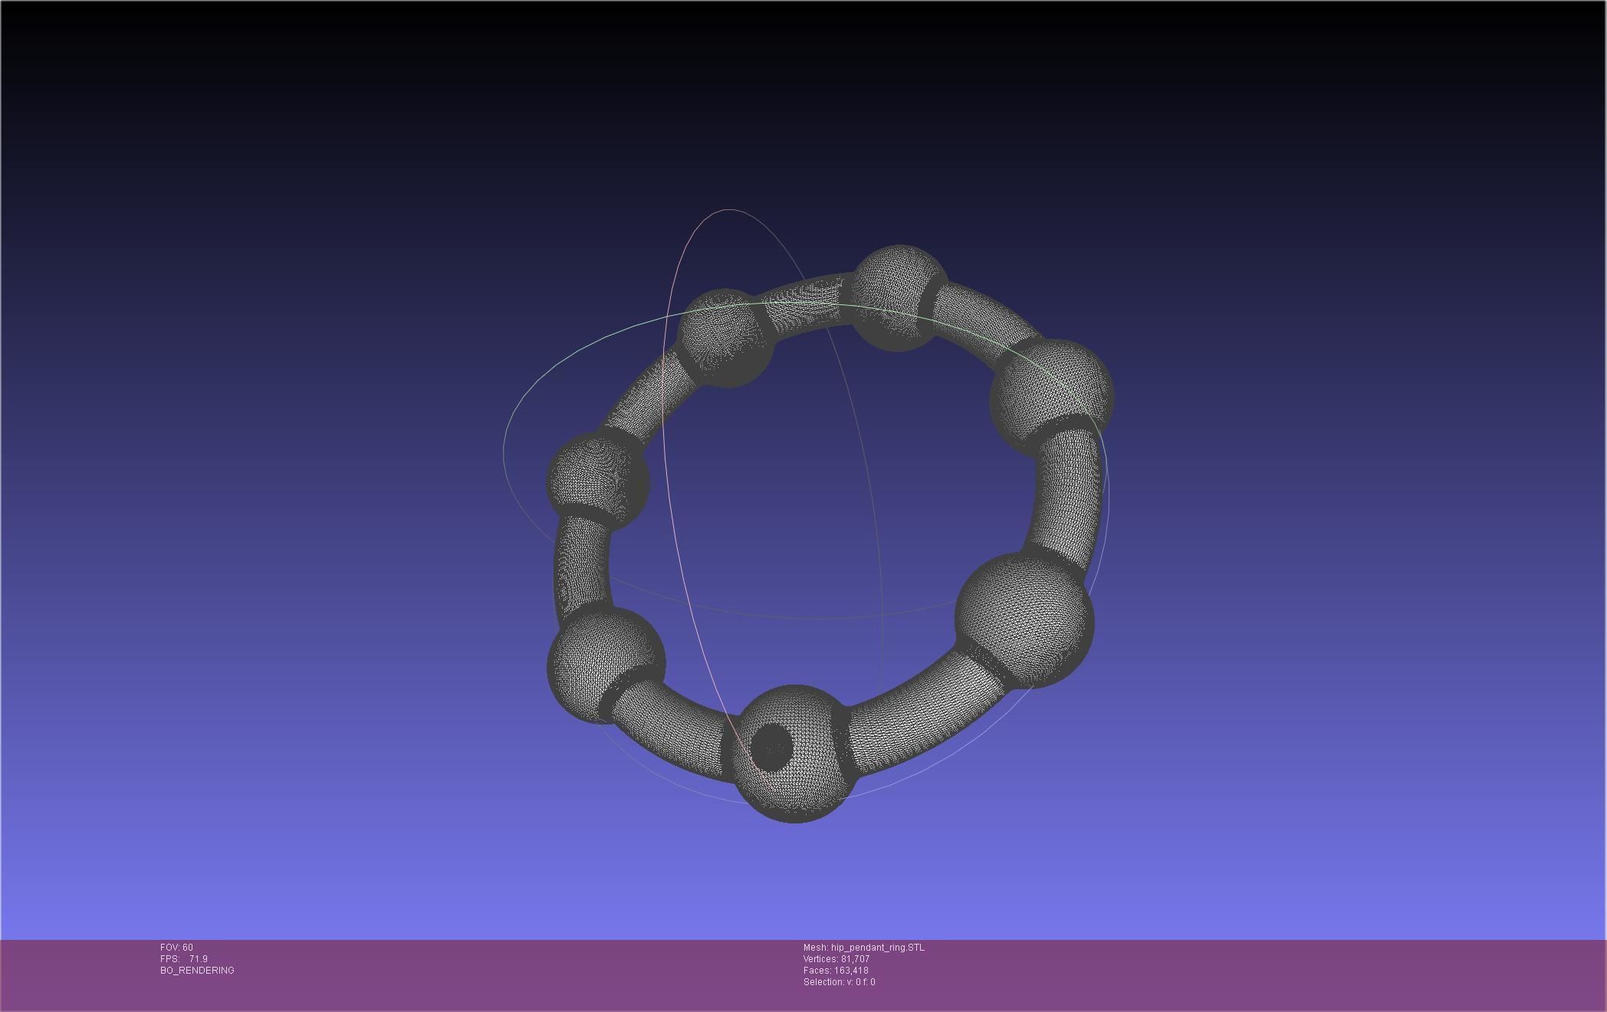Click the Faces: 163,418 text
The width and height of the screenshot is (1607, 1012).
click(x=836, y=971)
